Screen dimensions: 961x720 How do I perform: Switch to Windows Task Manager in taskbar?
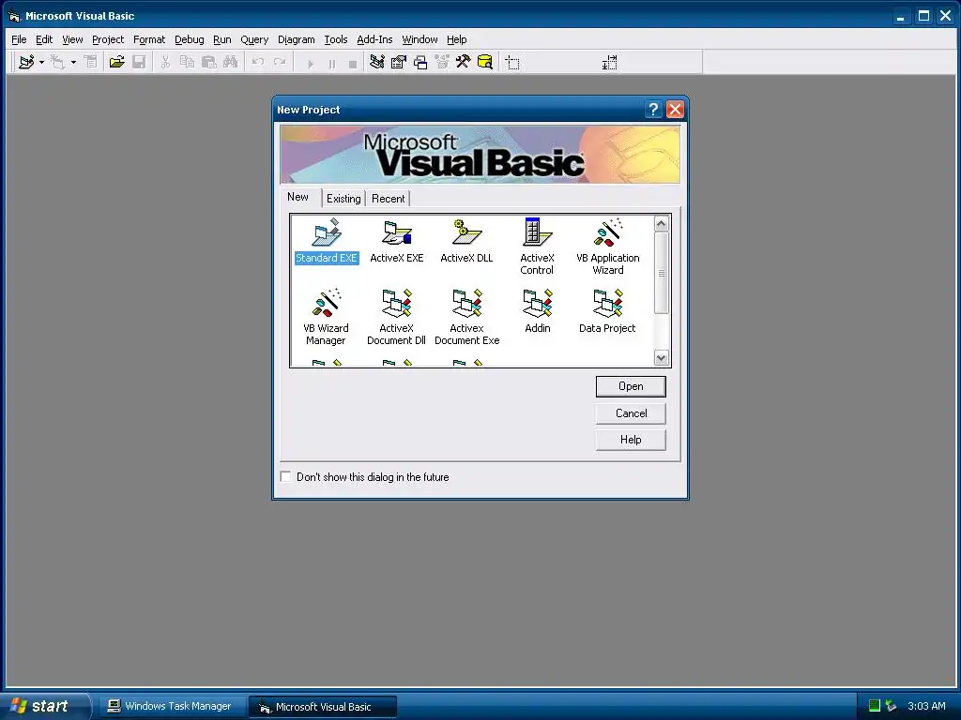(171, 707)
